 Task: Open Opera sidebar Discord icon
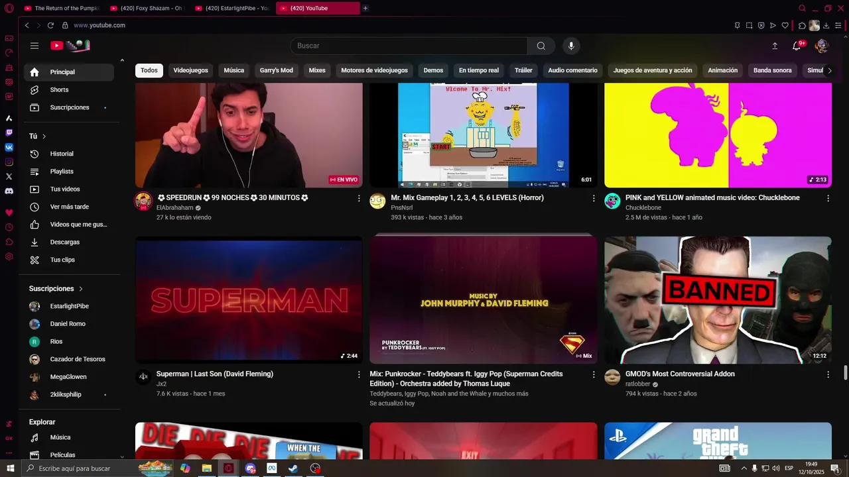9,191
